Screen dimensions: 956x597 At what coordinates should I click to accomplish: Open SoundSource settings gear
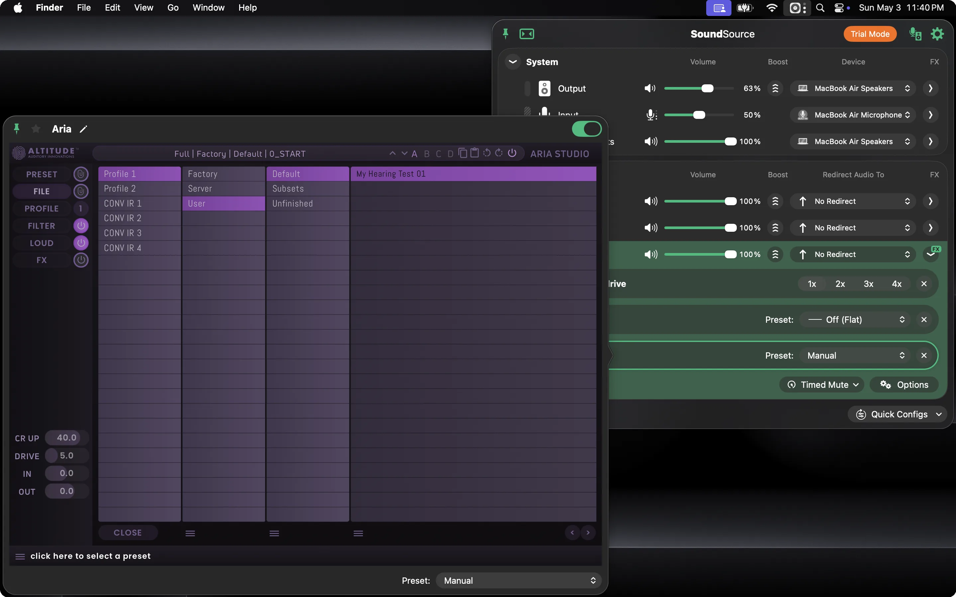(x=937, y=34)
